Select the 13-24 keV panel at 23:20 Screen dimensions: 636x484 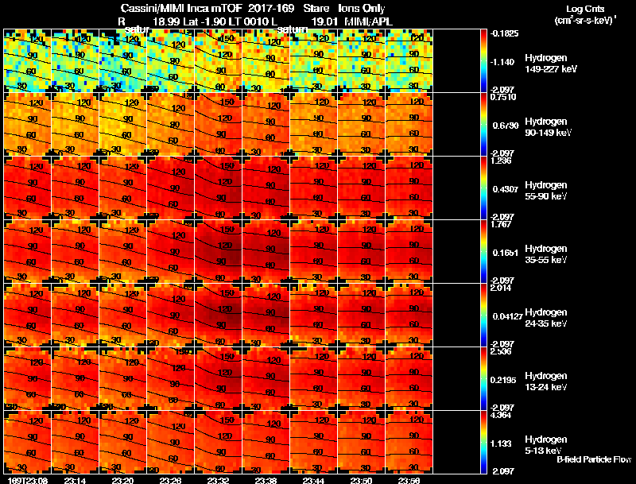coord(122,378)
